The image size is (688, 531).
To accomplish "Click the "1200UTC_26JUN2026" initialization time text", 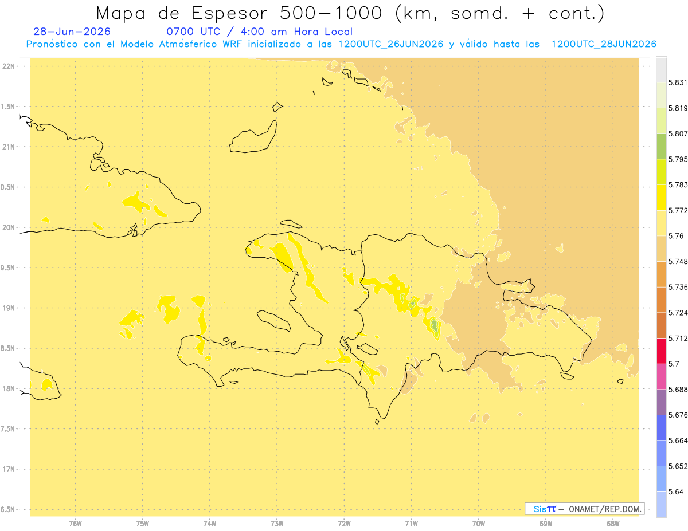I will [390, 44].
